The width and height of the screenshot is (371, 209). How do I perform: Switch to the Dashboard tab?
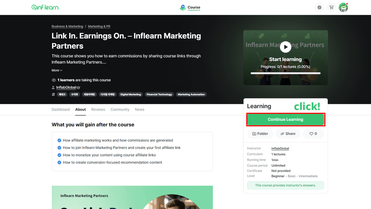point(61,109)
